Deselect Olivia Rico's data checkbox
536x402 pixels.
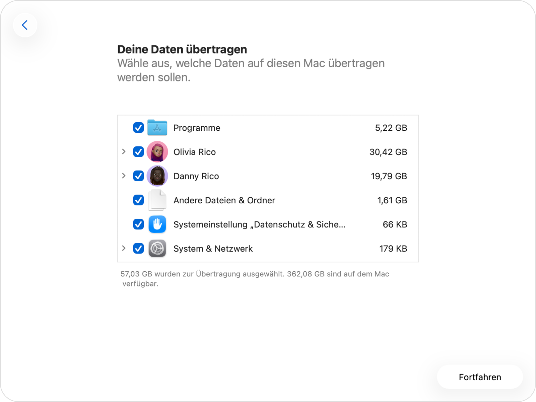pos(138,152)
